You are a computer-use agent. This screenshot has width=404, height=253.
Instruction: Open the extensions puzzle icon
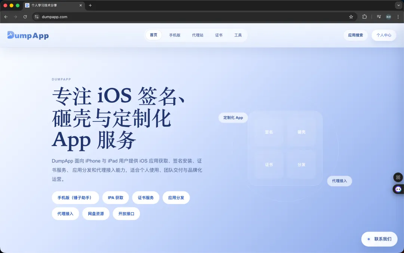tap(364, 17)
